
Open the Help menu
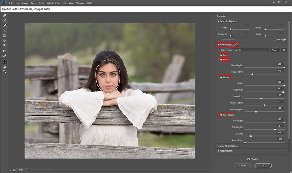pyautogui.click(x=89, y=3)
